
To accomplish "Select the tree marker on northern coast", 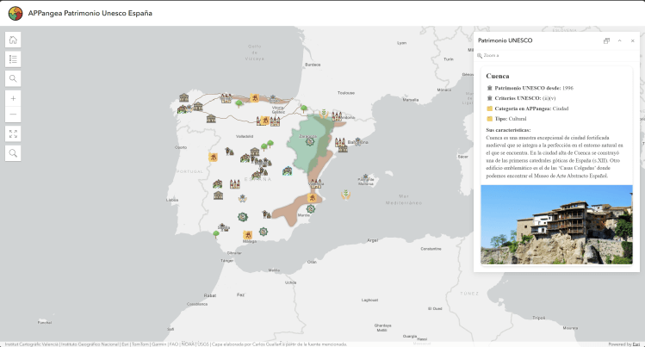I will pos(239,103).
